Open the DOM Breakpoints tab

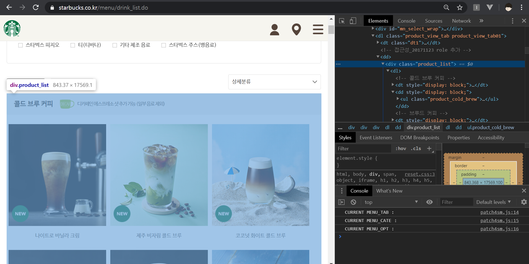tap(420, 138)
